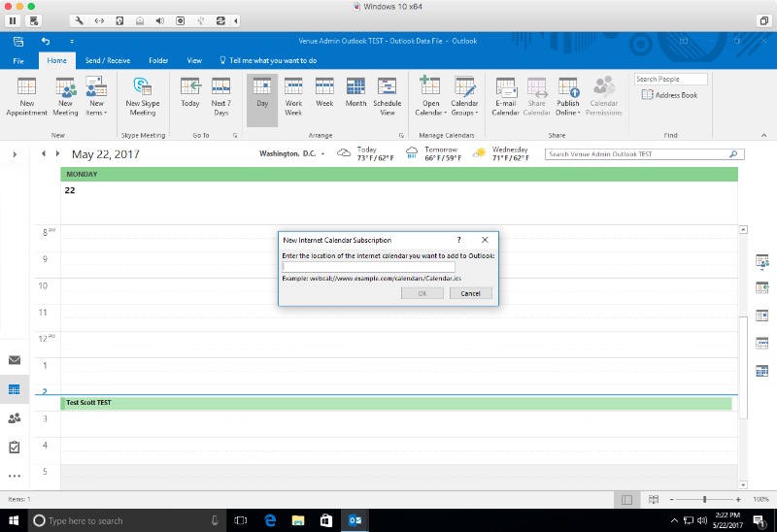The height and width of the screenshot is (532, 777).
Task: Switch to Tasks in navigation bar
Action: pos(15,447)
